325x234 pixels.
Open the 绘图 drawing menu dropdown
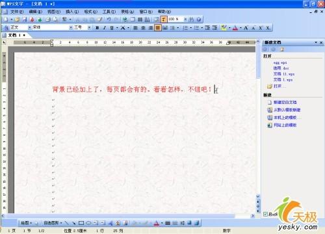[x=27, y=223]
